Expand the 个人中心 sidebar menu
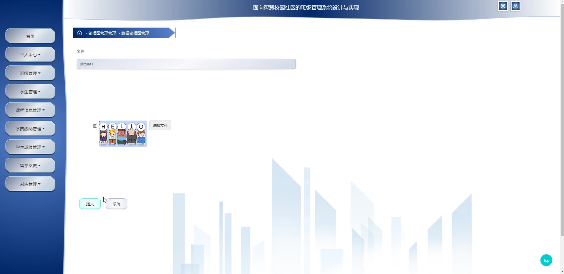Screen dimensions: 564x274 (x=30, y=55)
